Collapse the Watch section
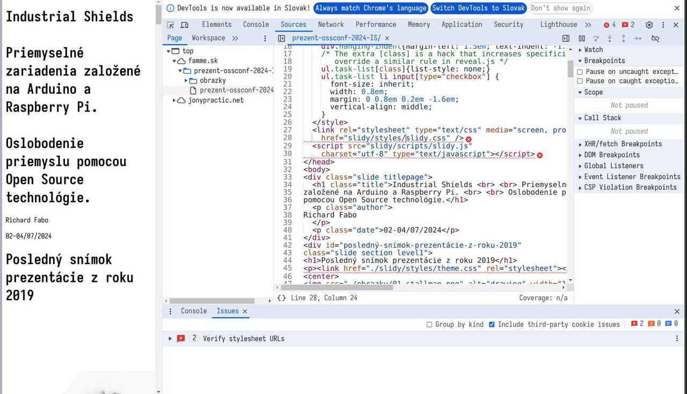The image size is (687, 394). tap(580, 50)
